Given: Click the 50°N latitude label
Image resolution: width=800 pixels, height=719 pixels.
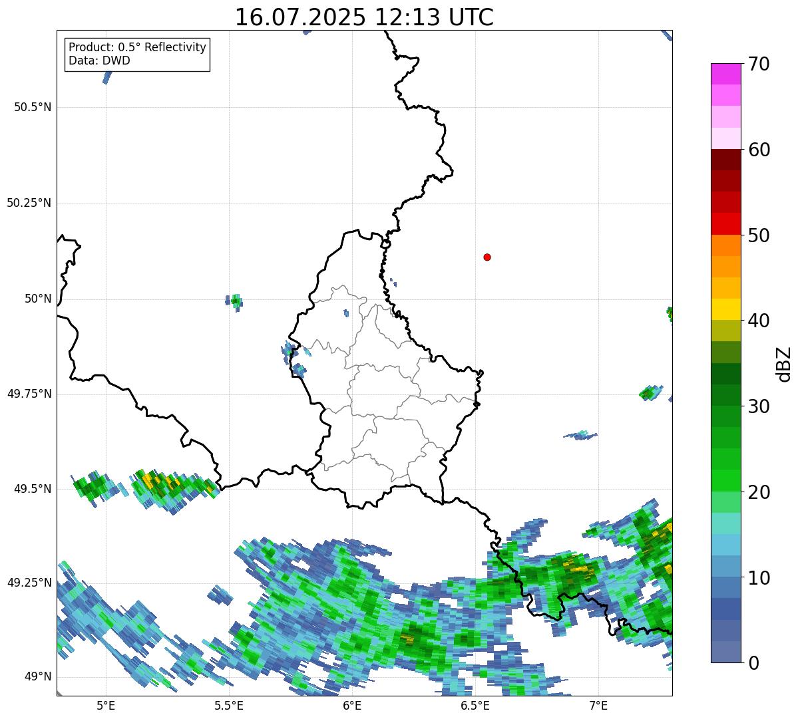Looking at the screenshot, I should point(38,299).
